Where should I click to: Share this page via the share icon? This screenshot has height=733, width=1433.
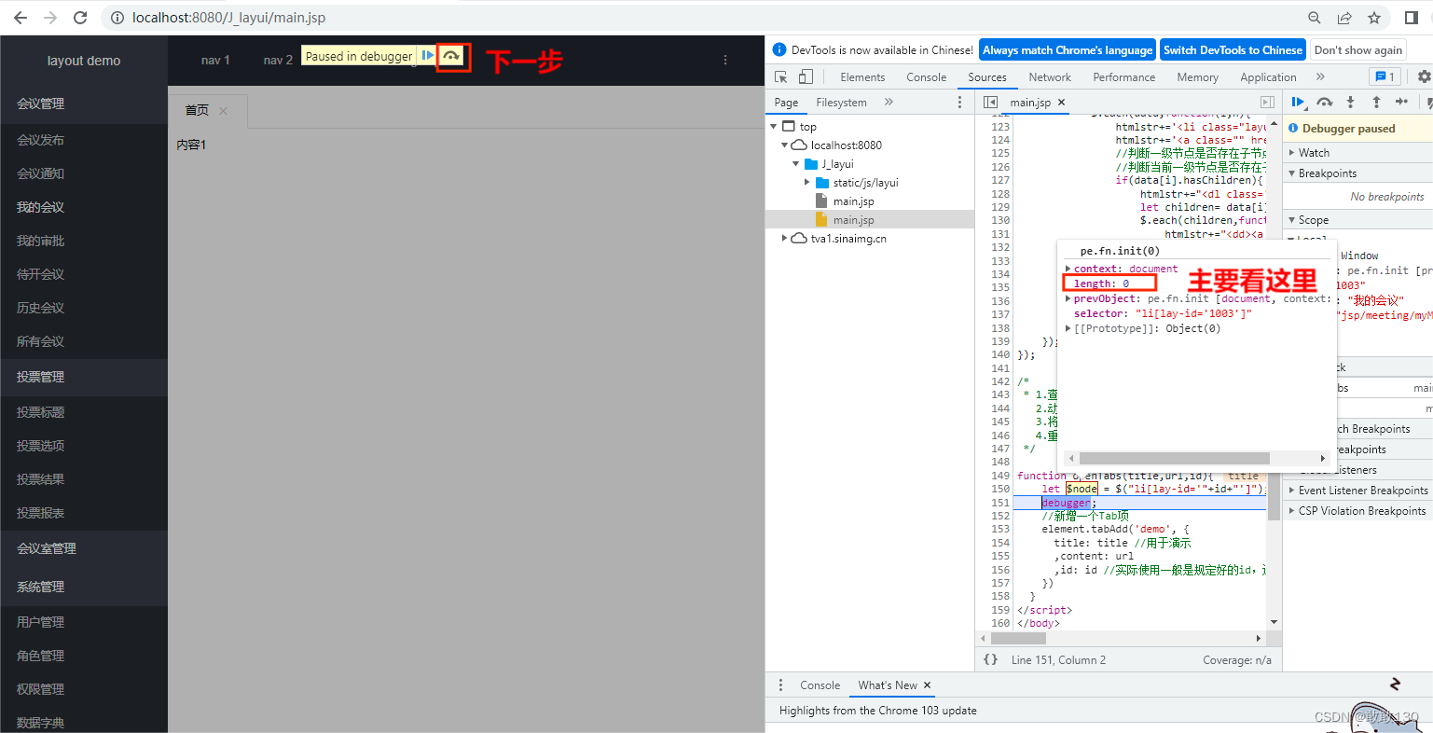1344,18
